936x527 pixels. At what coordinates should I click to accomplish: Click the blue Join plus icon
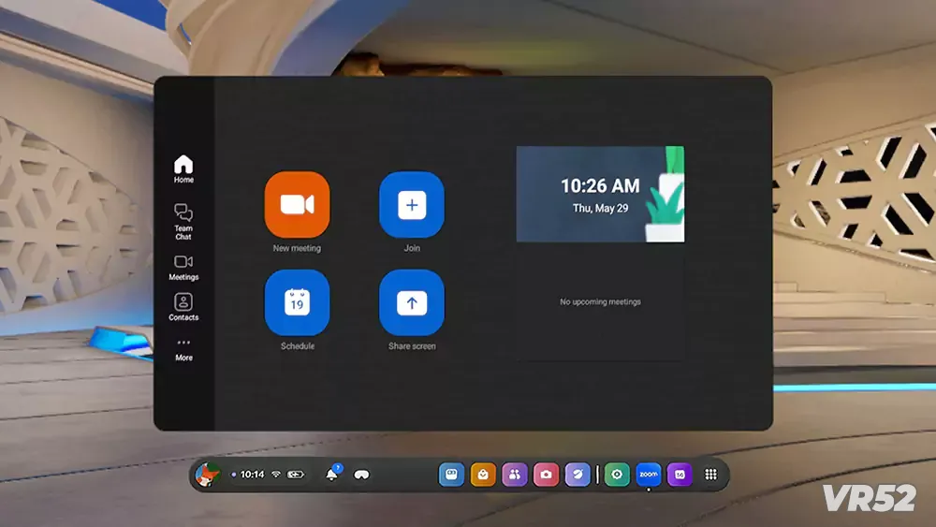(411, 205)
